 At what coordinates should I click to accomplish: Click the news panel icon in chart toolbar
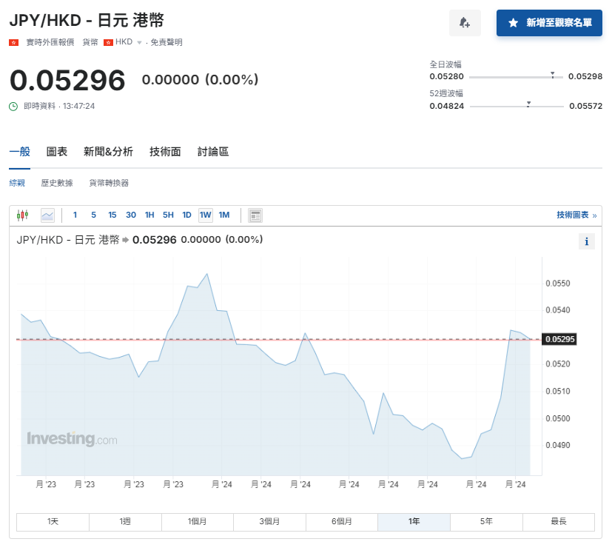coord(254,215)
